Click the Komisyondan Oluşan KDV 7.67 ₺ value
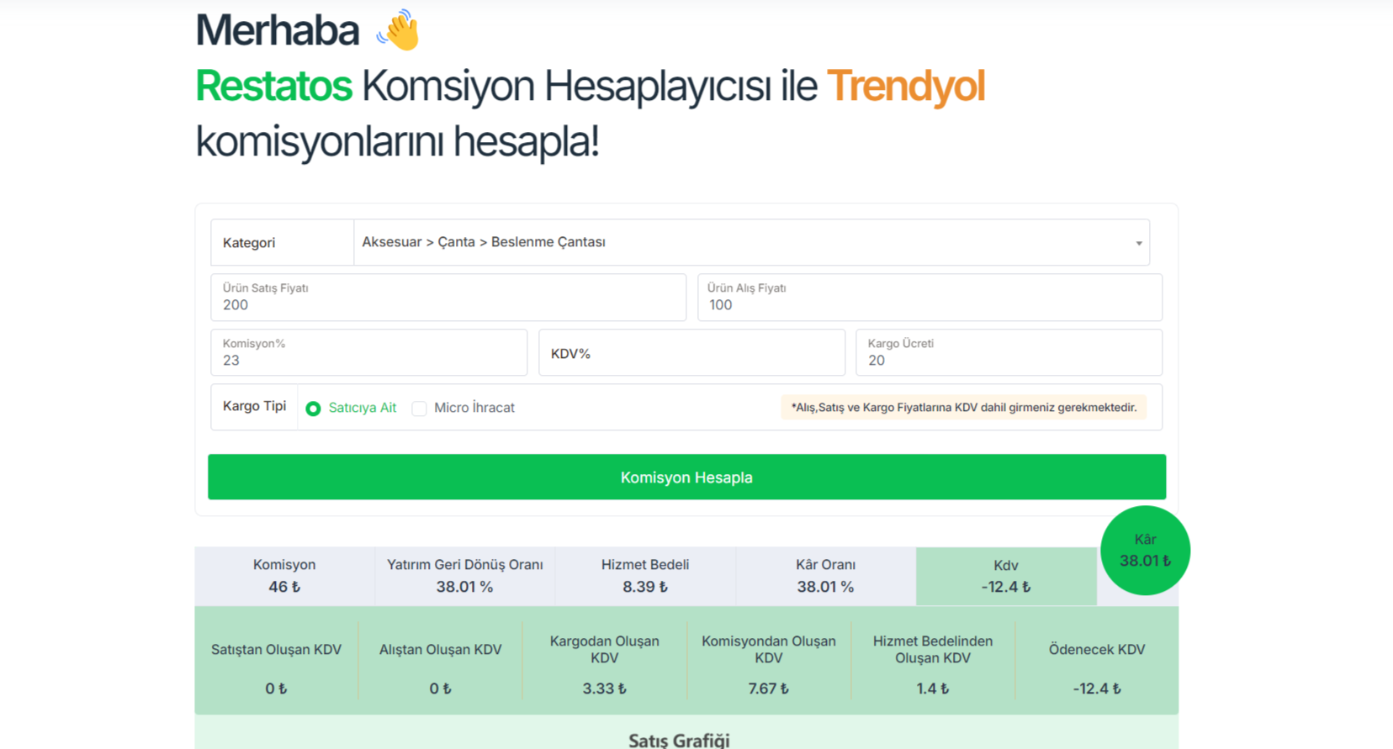The width and height of the screenshot is (1393, 749). click(x=768, y=688)
